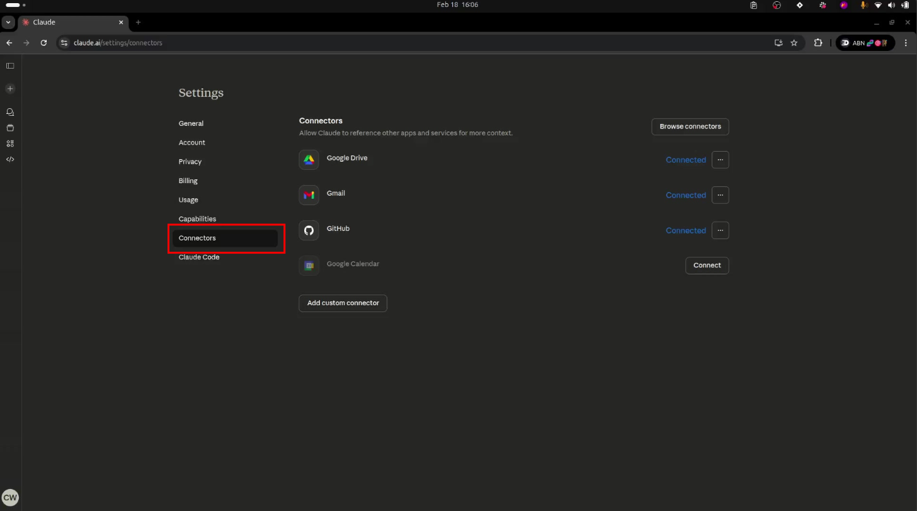Screen dimensions: 917x511
Task: Click the Google Drive connector logo
Action: click(x=309, y=160)
